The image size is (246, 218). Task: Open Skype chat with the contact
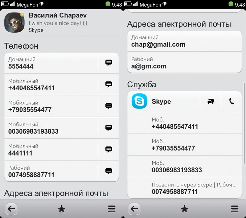[x=211, y=101]
